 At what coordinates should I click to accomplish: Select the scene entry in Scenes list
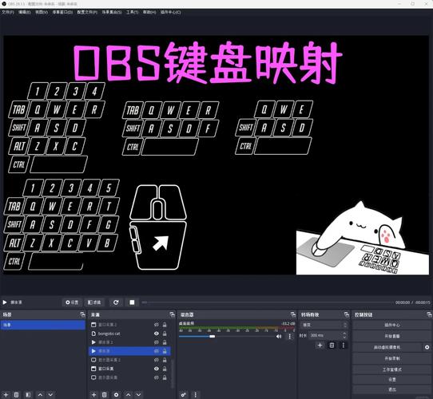43,325
